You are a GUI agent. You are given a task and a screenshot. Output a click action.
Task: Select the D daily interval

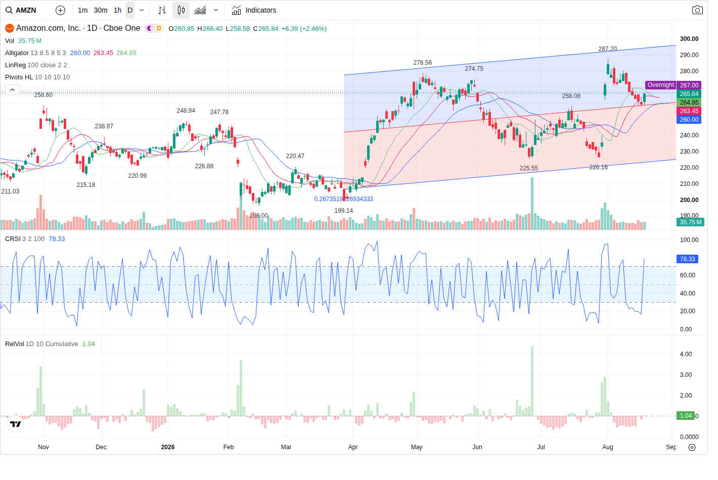[130, 10]
